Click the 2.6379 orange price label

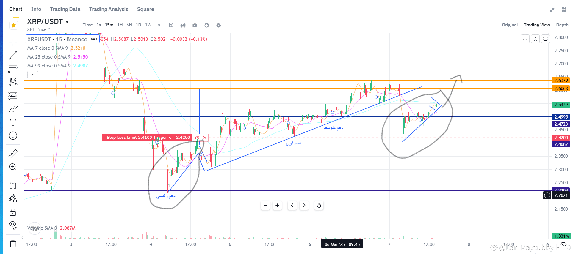(561, 81)
